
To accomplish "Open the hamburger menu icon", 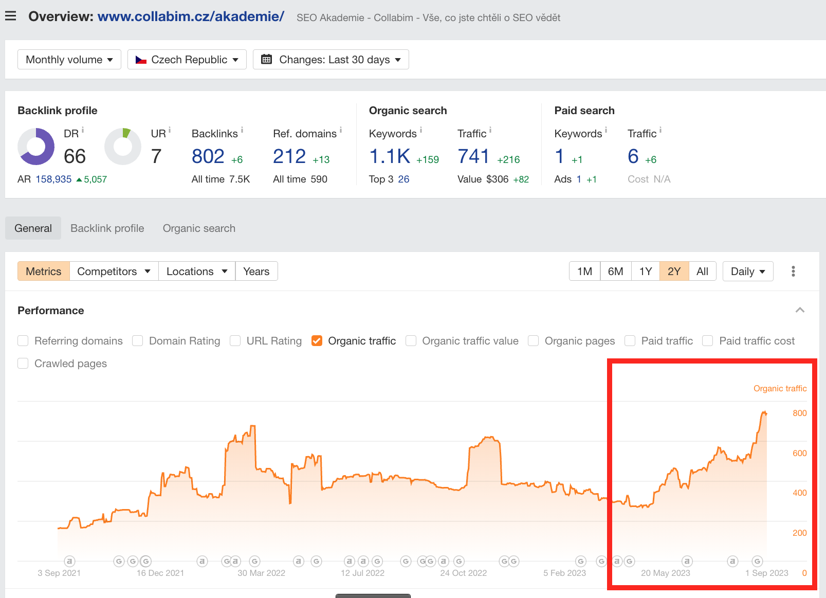I will tap(10, 16).
